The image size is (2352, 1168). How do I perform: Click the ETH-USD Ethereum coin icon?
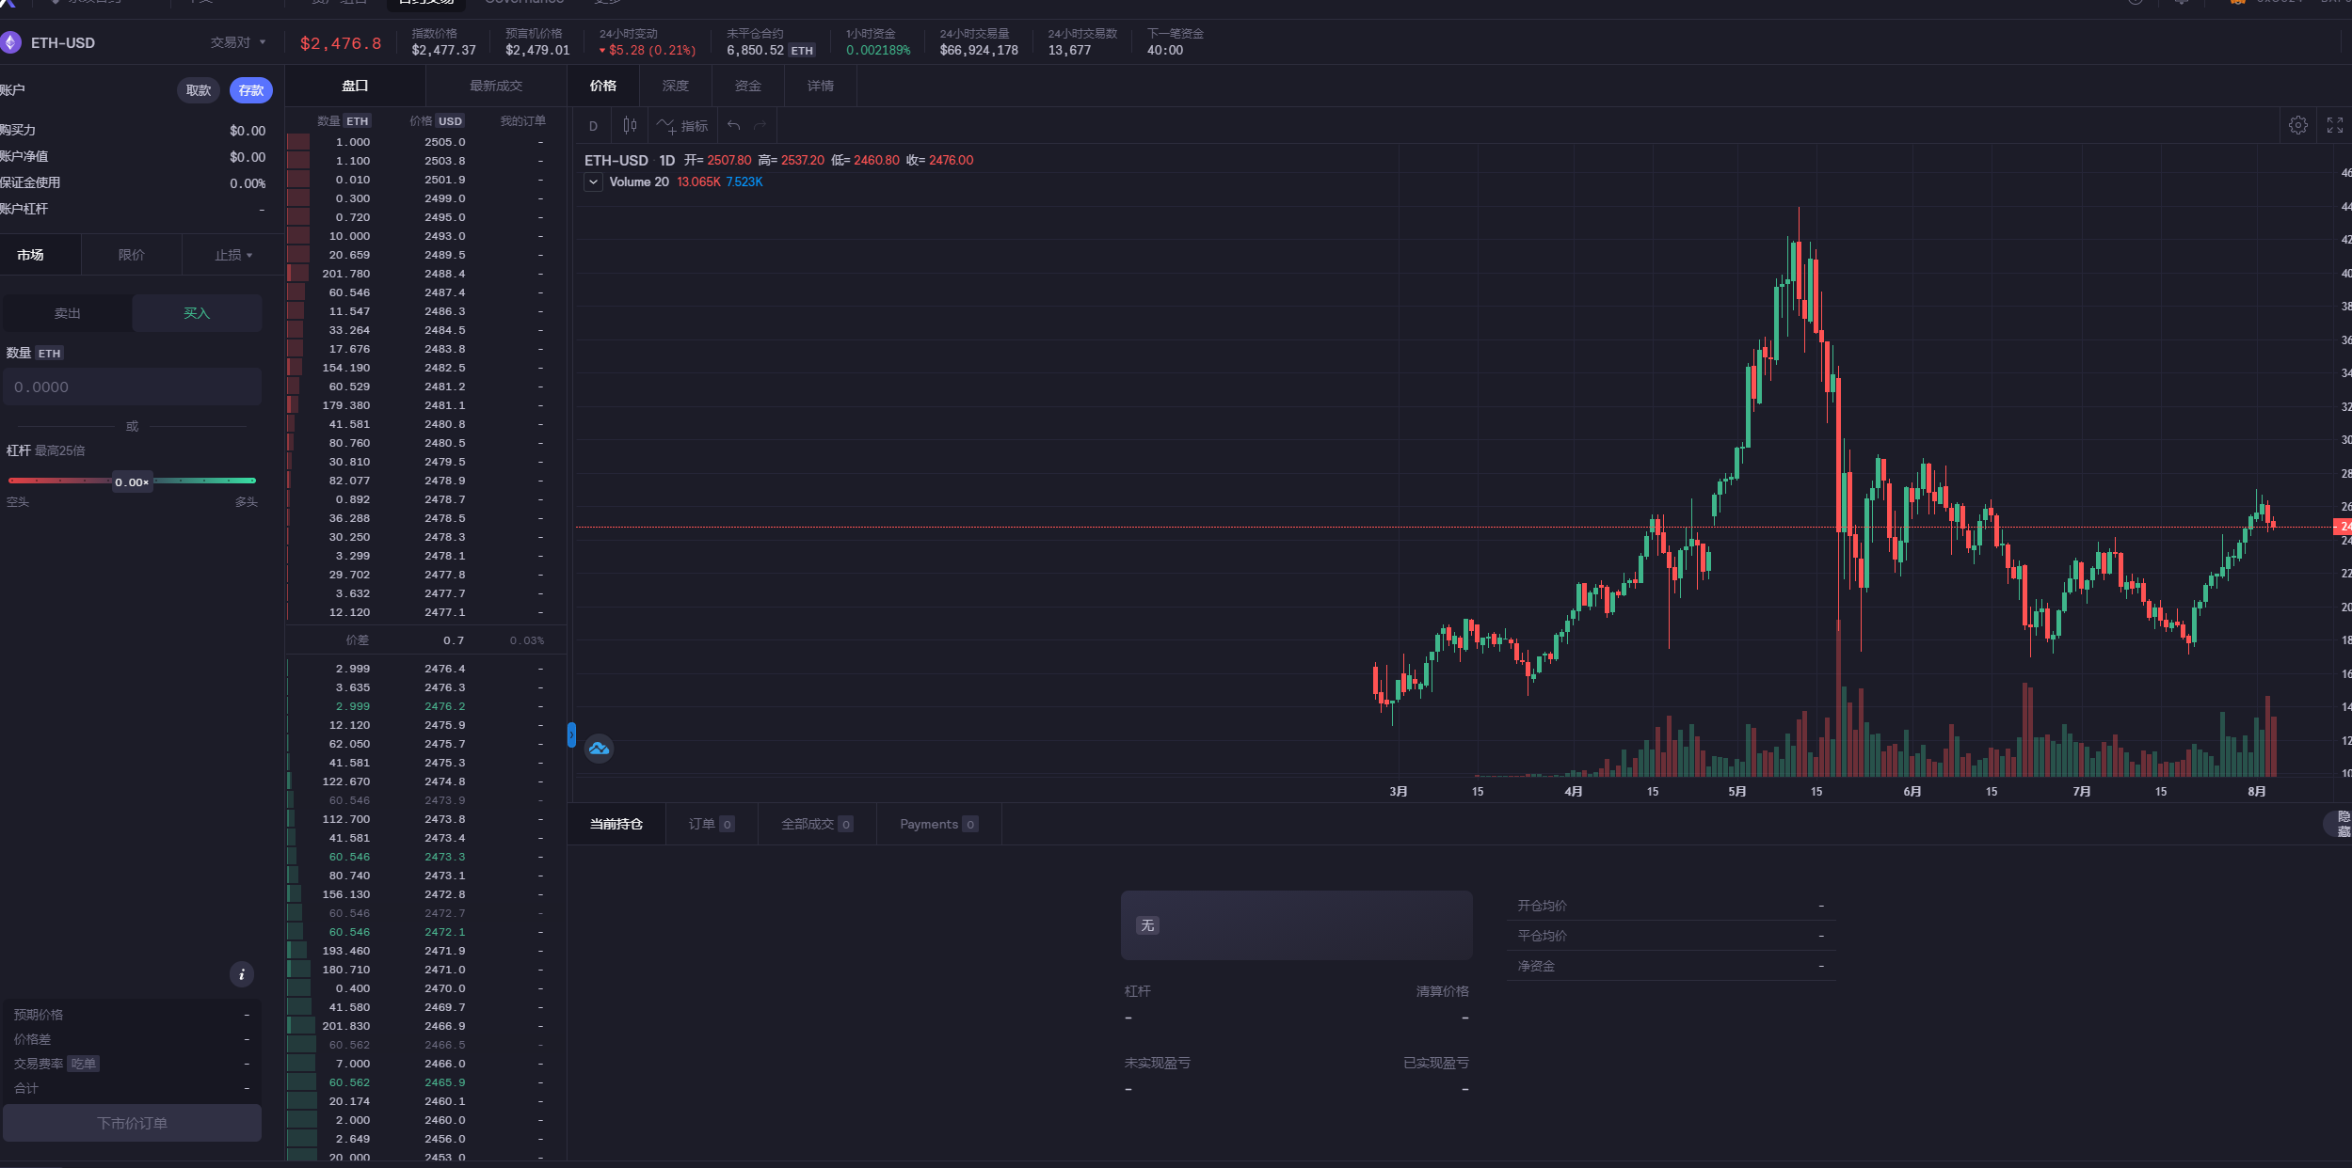coord(10,42)
